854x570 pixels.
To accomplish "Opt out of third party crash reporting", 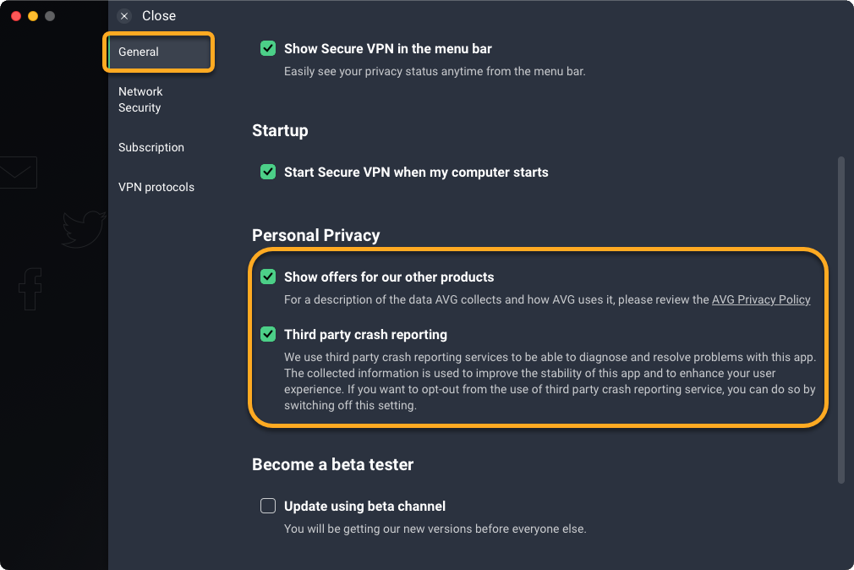I will pyautogui.click(x=268, y=335).
